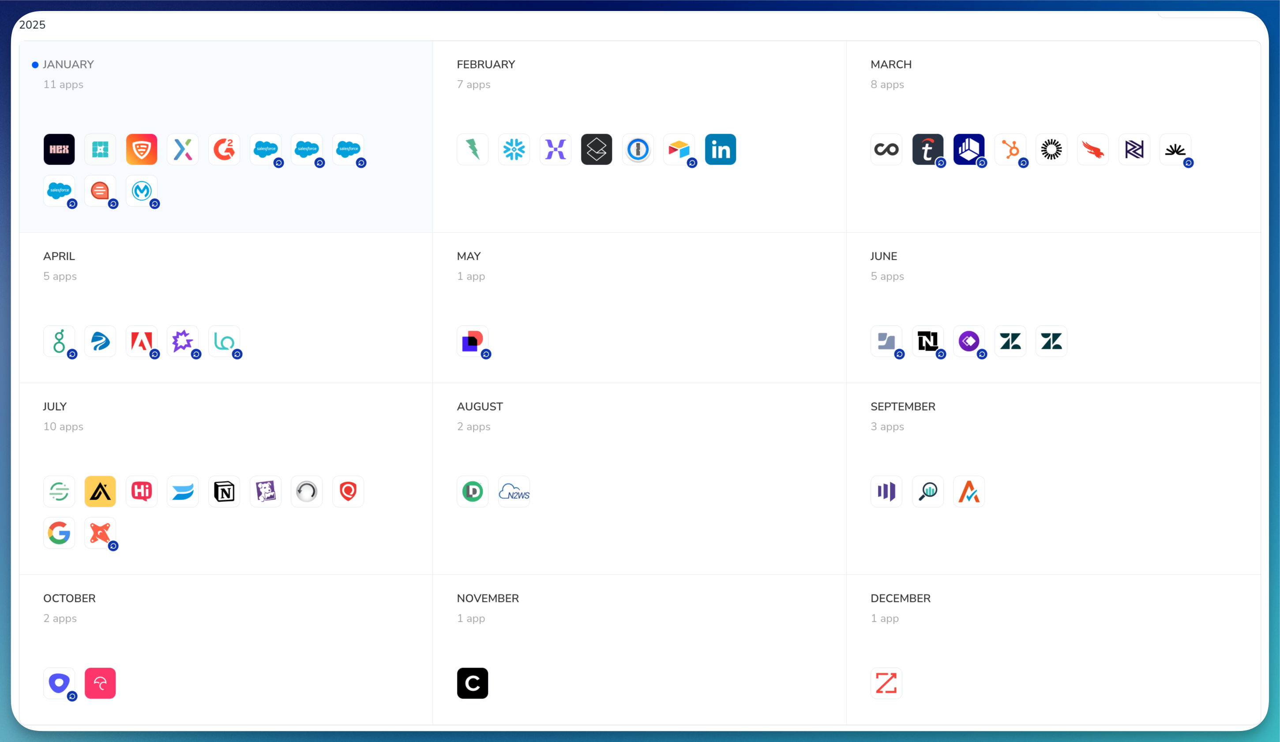Open Salesforce icon beside the red chat bubble
This screenshot has width=1280, height=742.
(59, 191)
